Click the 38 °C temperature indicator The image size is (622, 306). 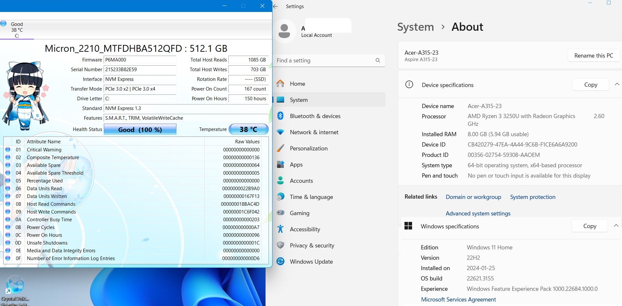[x=248, y=129]
